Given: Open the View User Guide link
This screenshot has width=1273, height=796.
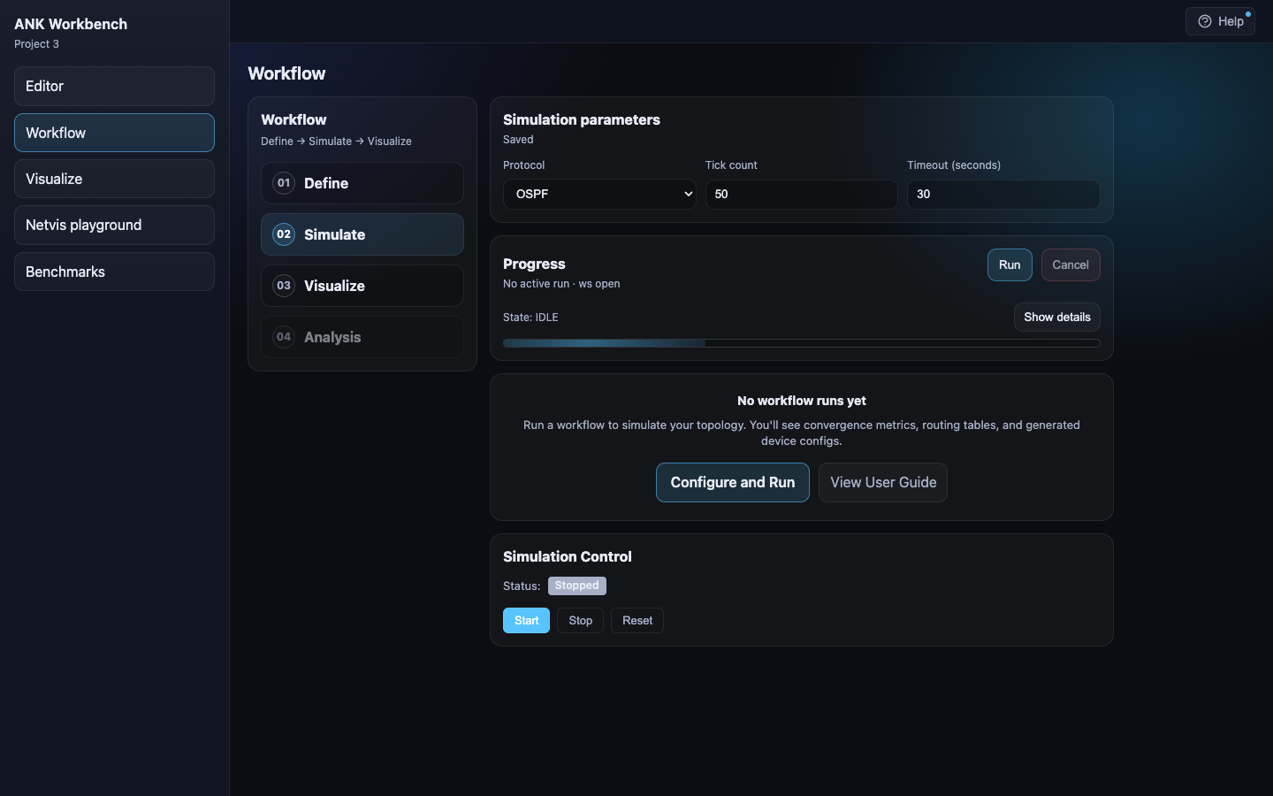Looking at the screenshot, I should (x=882, y=482).
